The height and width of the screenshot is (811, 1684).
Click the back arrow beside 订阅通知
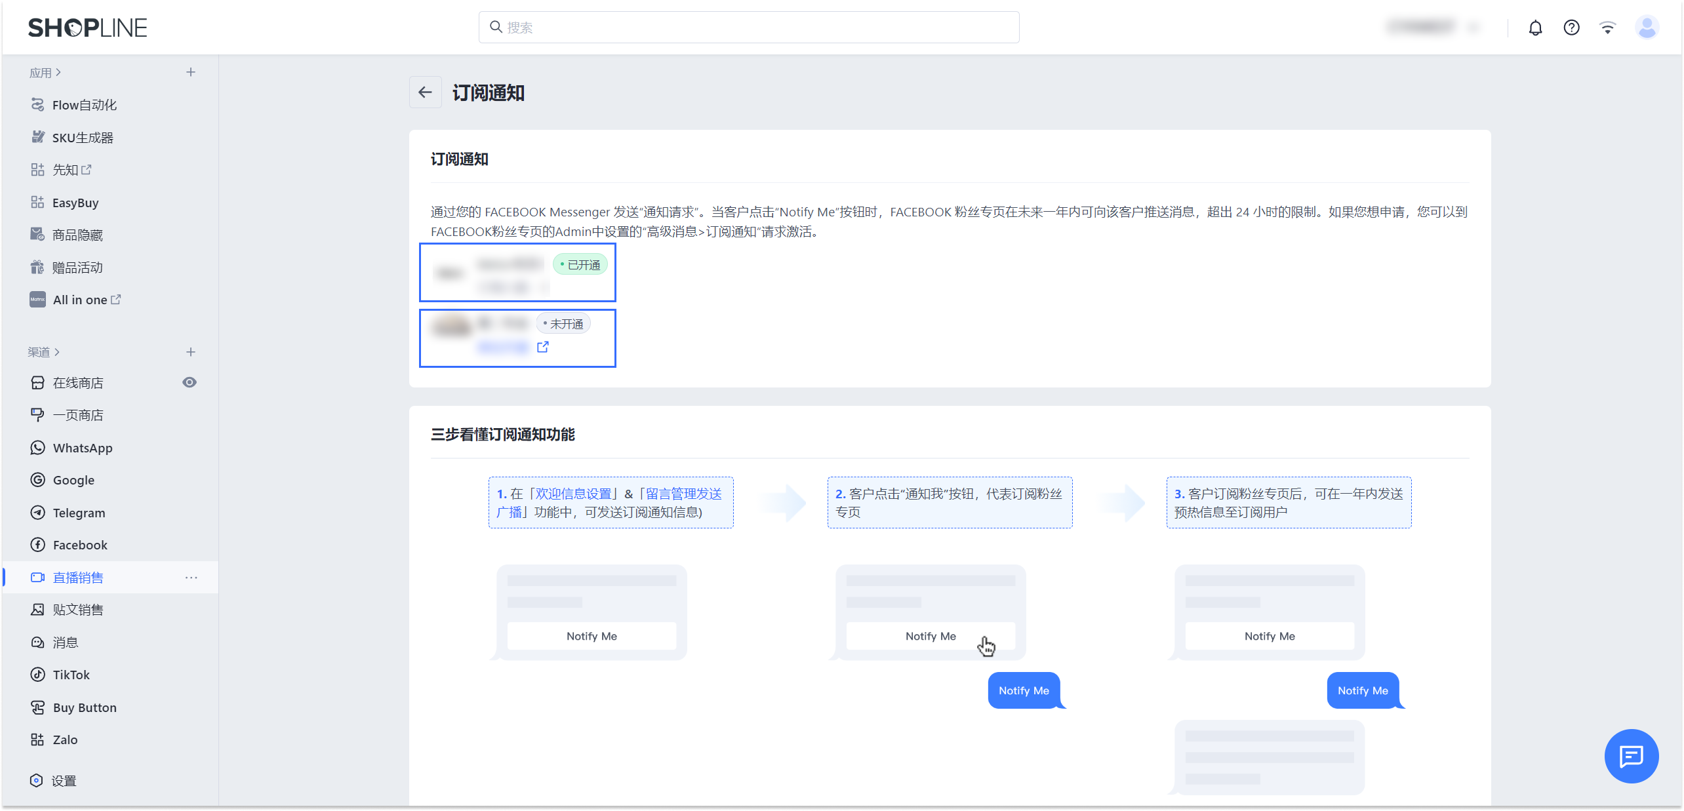point(425,92)
